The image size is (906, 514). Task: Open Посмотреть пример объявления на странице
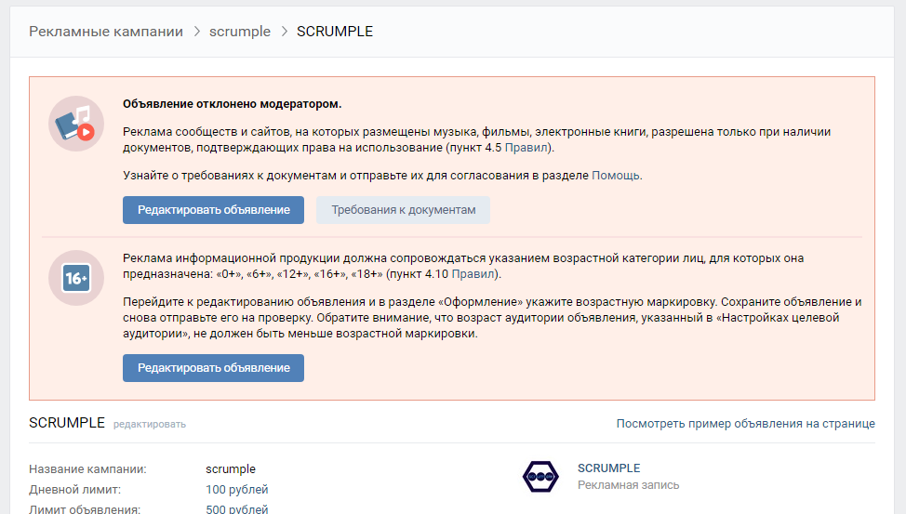point(745,424)
